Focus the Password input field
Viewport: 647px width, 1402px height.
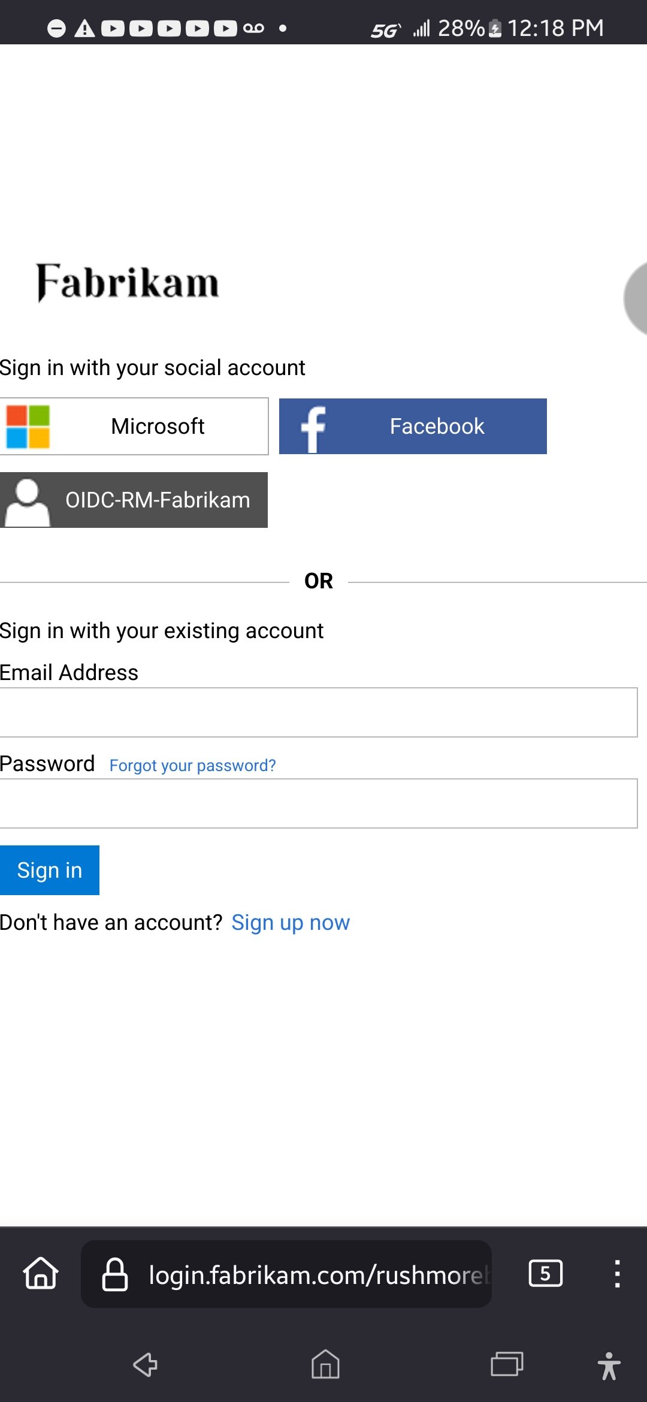tap(318, 803)
